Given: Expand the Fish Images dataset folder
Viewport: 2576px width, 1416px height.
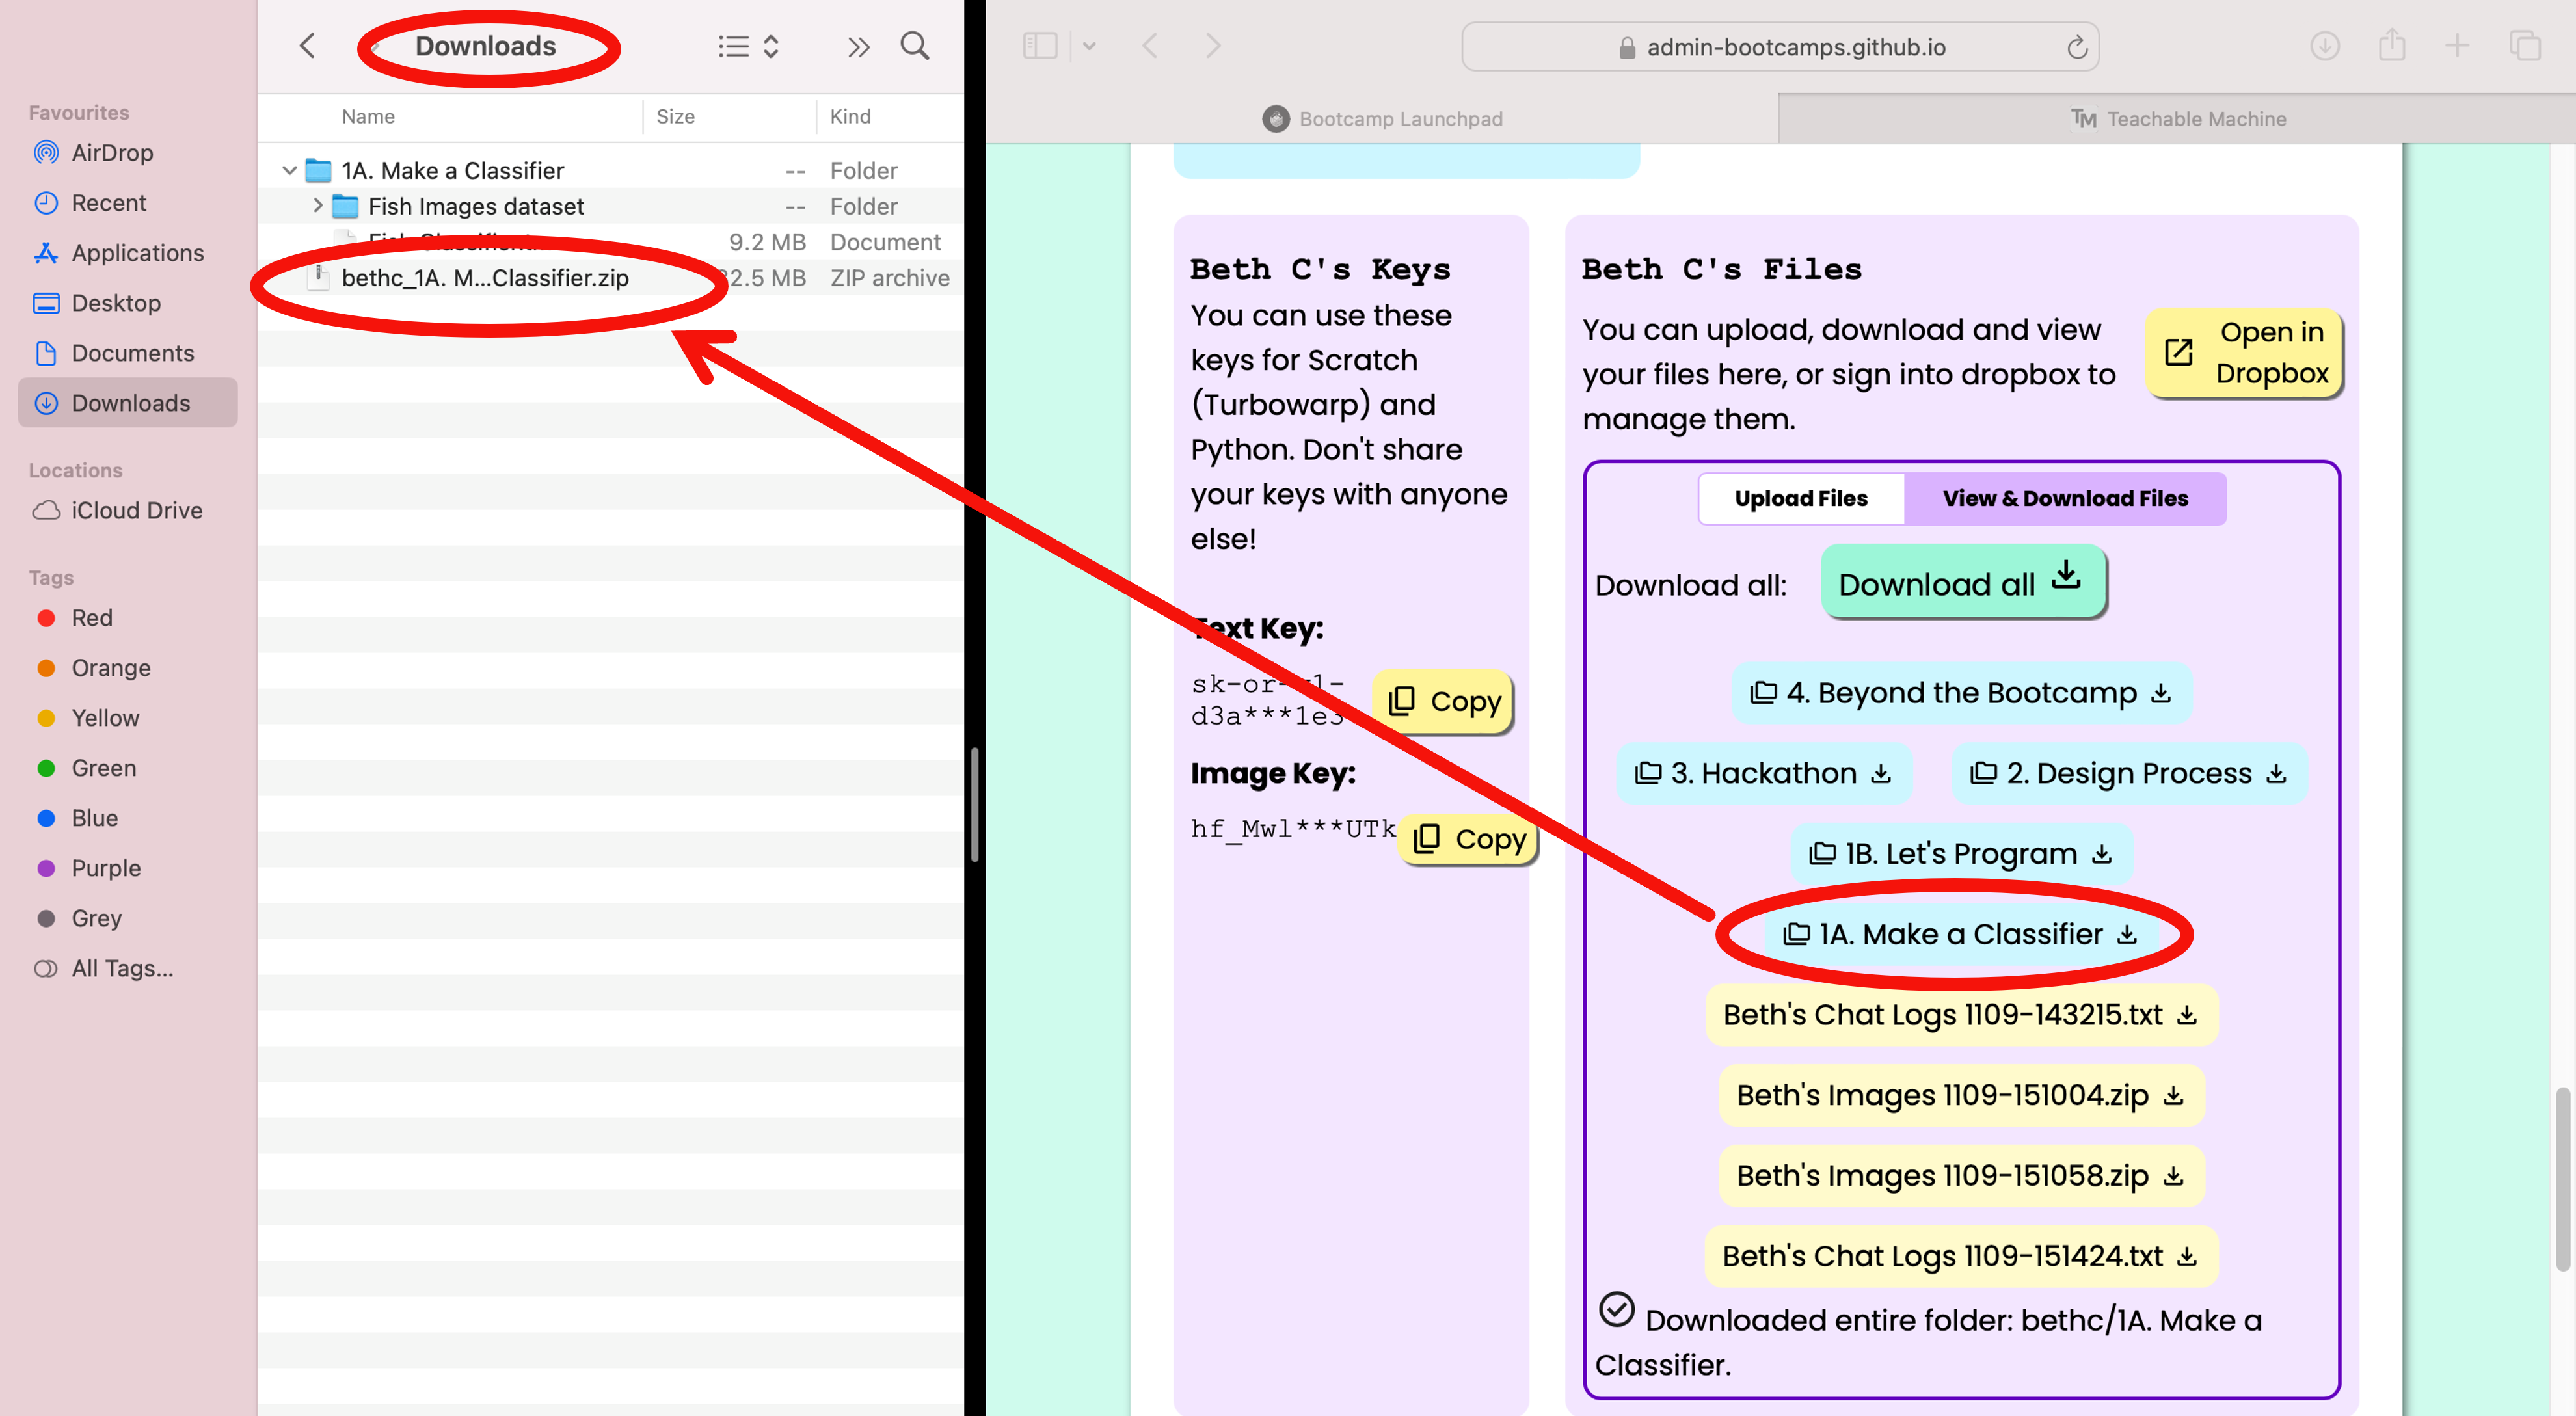Looking at the screenshot, I should coord(317,206).
